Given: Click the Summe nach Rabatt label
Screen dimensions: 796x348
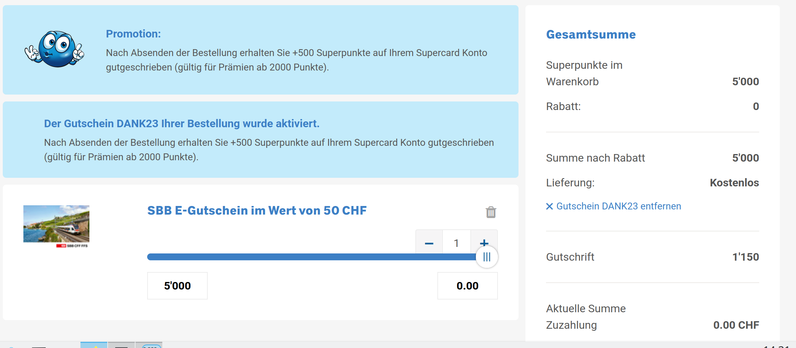Looking at the screenshot, I should [x=595, y=158].
